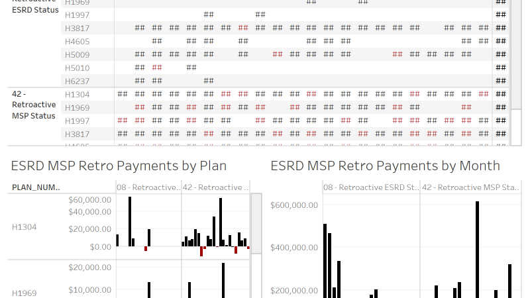Viewport: 530px width, 298px height.
Task: Select the H1304 row label in the status table
Action: point(77,95)
